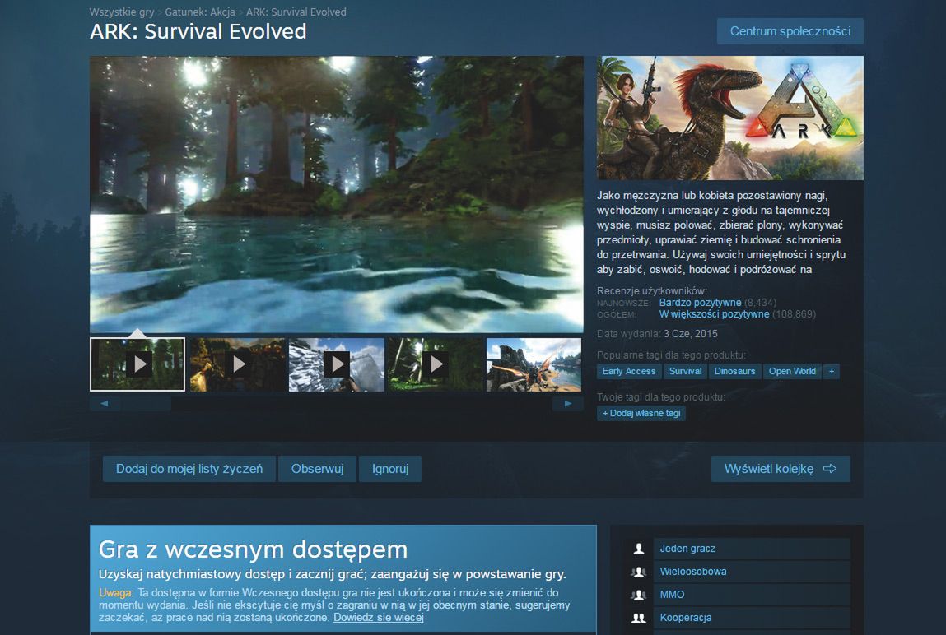The width and height of the screenshot is (946, 635).
Task: Click the single-player icon beside 'Jeden gracz'
Action: (x=638, y=549)
